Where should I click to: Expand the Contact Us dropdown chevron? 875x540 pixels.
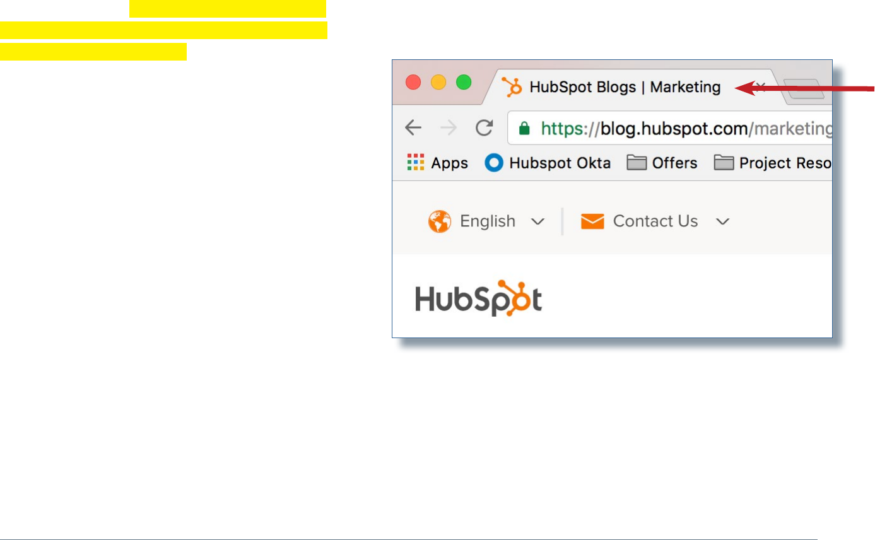[x=723, y=221]
